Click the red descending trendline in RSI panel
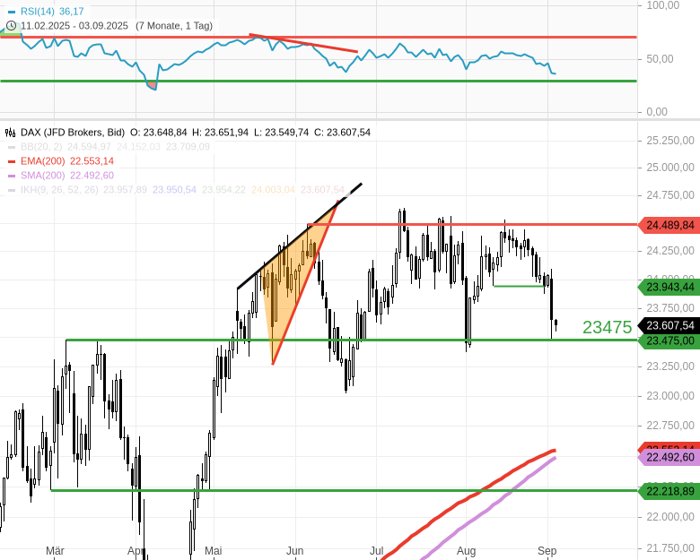Screen dimensions: 700x560 [303, 43]
